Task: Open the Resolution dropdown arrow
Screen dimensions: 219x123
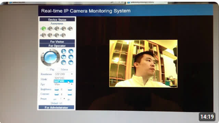Action: tap(72, 74)
